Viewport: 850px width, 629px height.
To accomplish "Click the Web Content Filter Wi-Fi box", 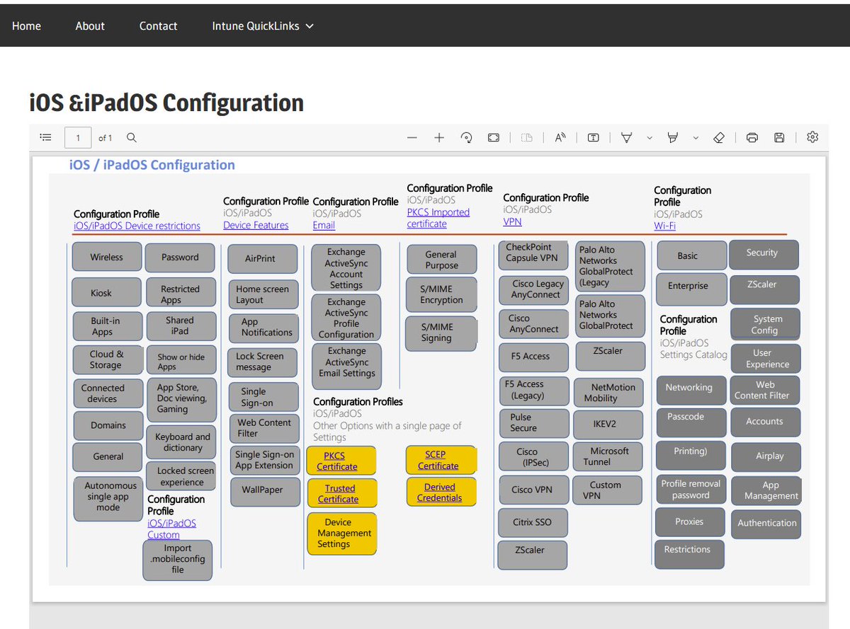I will click(765, 391).
